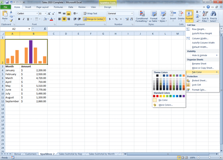223x160 pixels.
Task: Select Protect Sheet in Format menu
Action: point(199,81)
